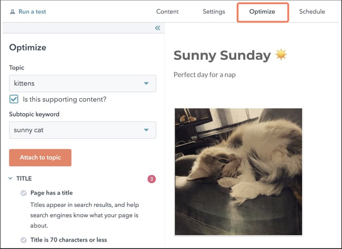Click the sleeping kitten photo
Image resolution: width=342 pixels, height=249 pixels.
pyautogui.click(x=238, y=171)
